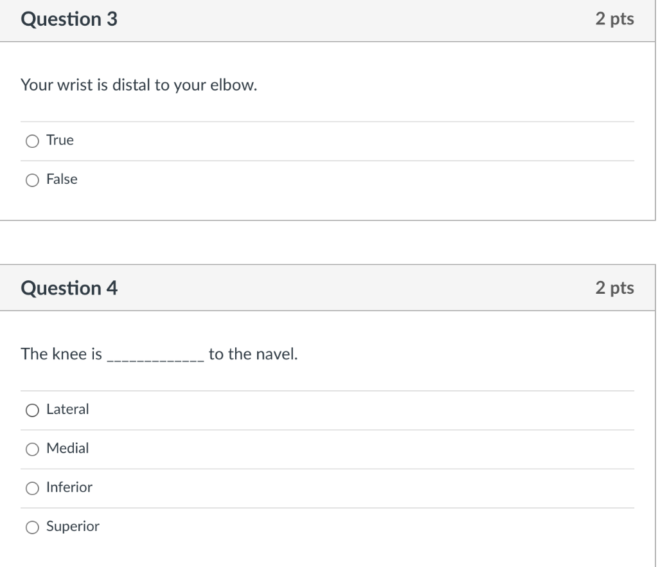Click the 'Lateral' answer label text
658x567 pixels.
point(67,409)
